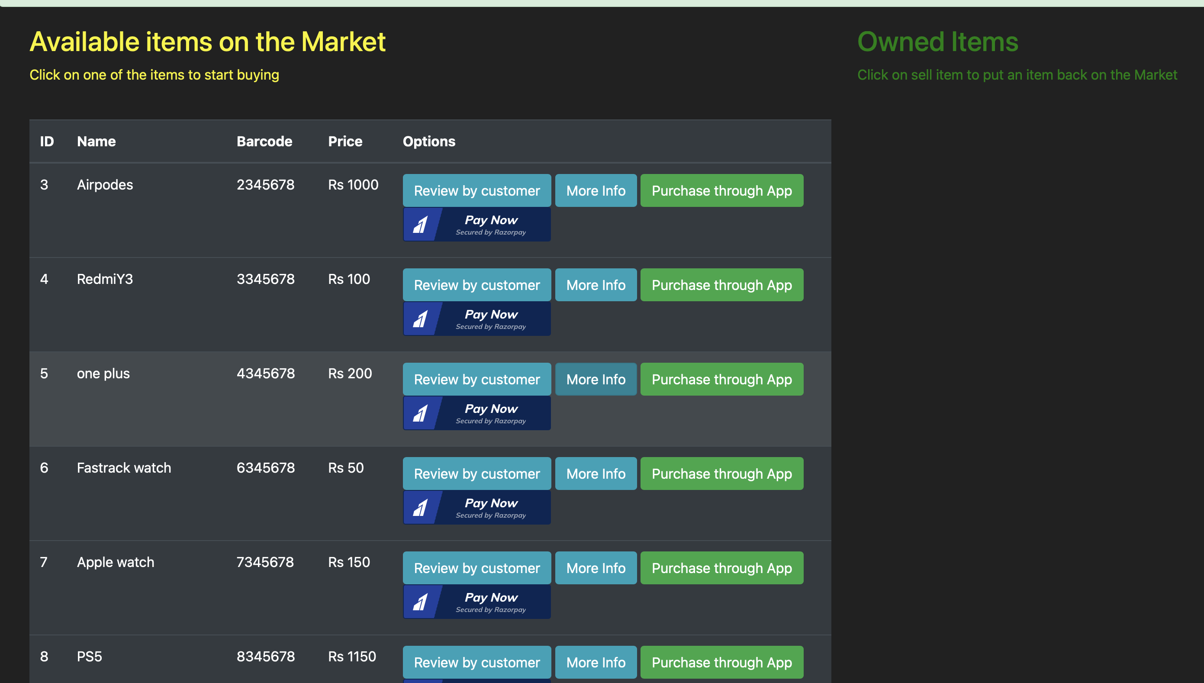Viewport: 1204px width, 683px height.
Task: Click the Barcode column header
Action: (x=264, y=141)
